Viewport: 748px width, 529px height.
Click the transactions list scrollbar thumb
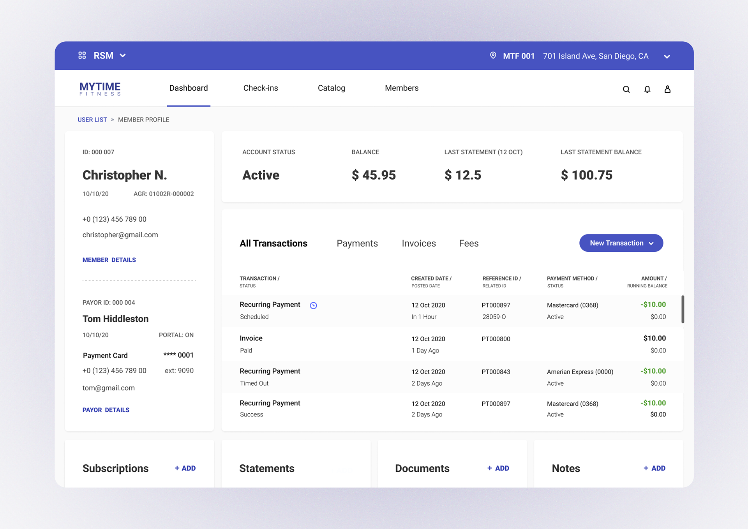point(683,309)
